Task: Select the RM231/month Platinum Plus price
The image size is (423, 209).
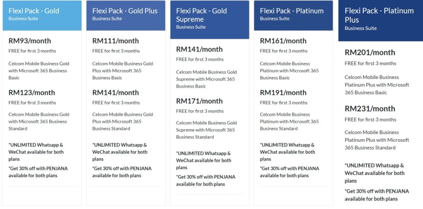Action: 370,109
